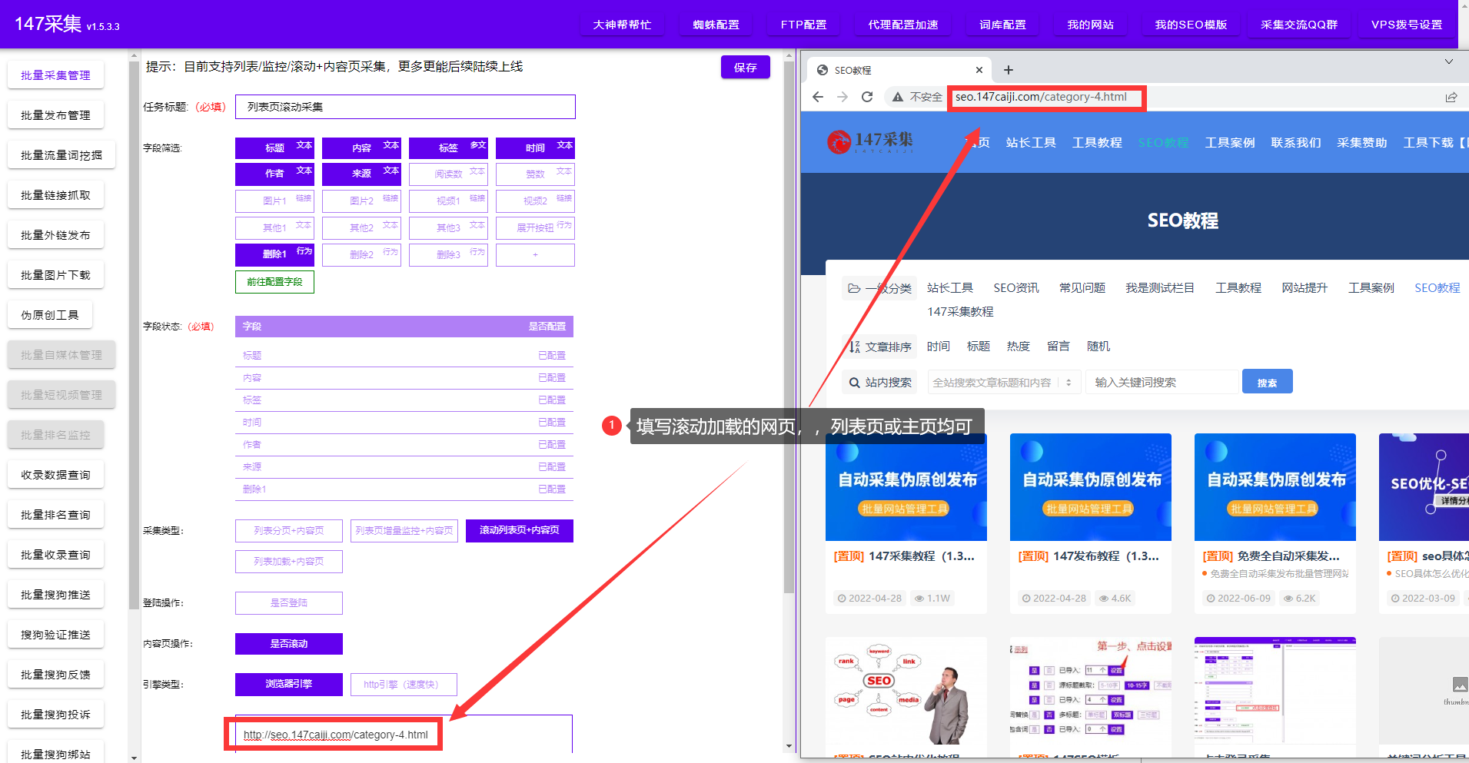The image size is (1469, 763).
Task: Open 大神帮帮忙 in the top menu
Action: 622,25
